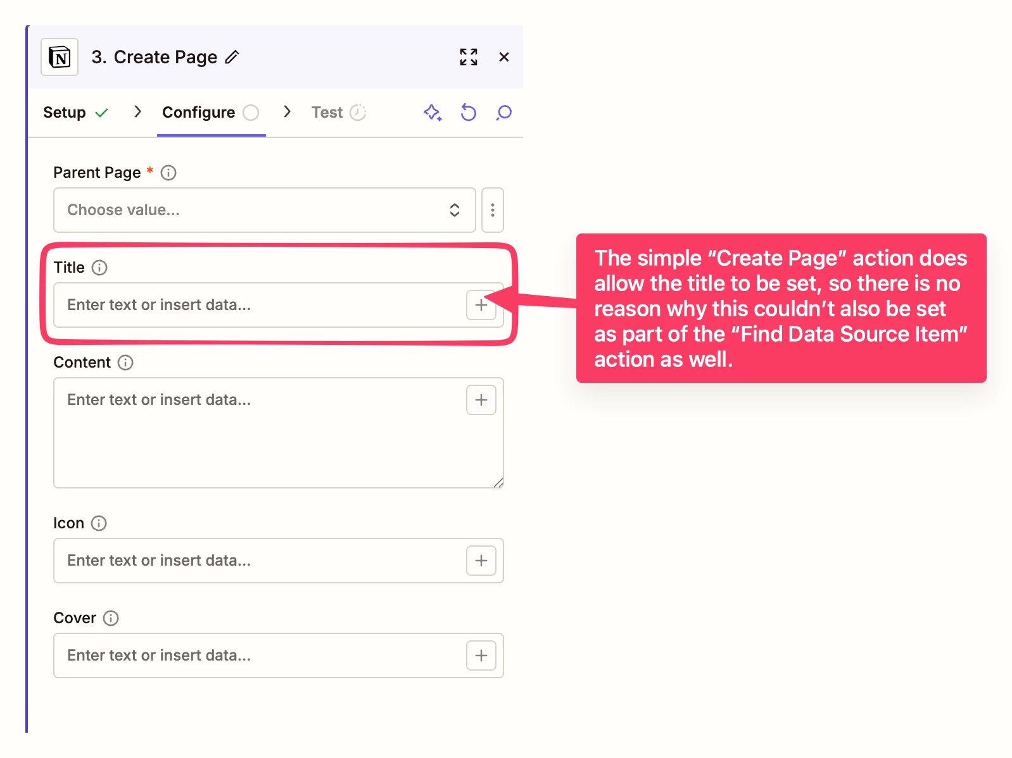This screenshot has width=1012, height=758.
Task: Click chevron between Configure and Test
Action: coord(287,112)
